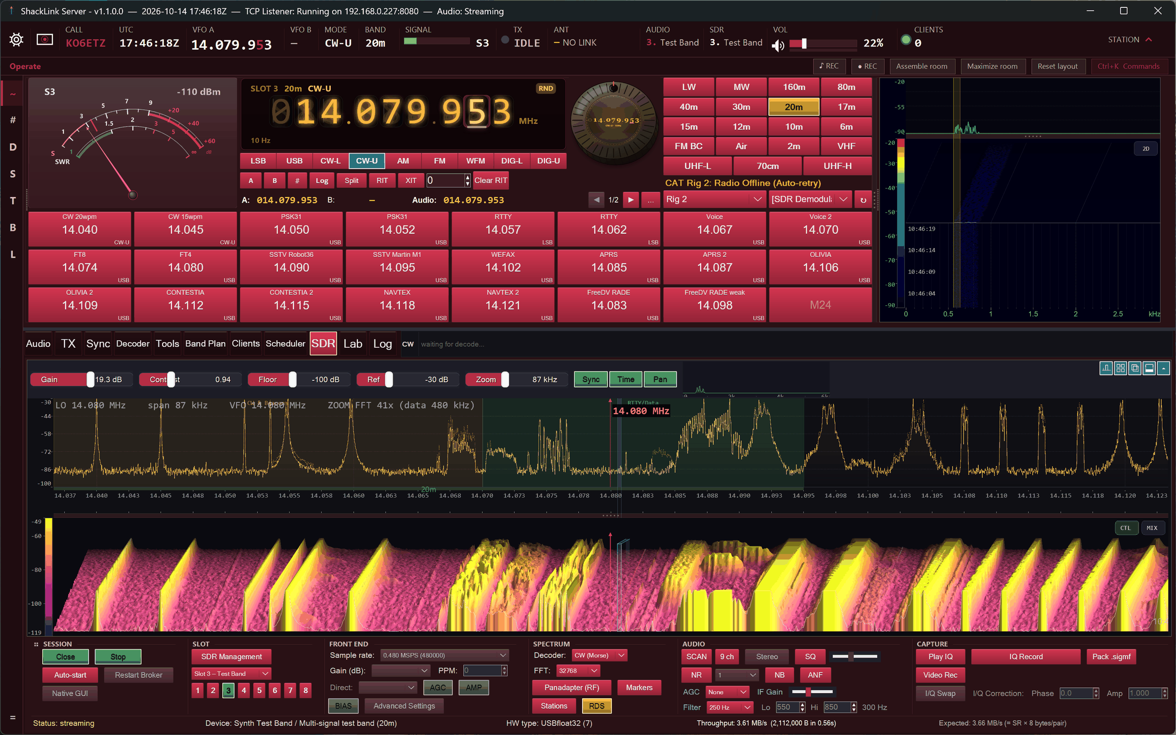Click the Filter Lo 550 input field

787,707
